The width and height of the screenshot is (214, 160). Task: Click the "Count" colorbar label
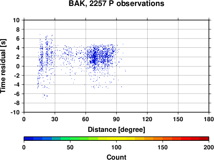(x=116, y=157)
